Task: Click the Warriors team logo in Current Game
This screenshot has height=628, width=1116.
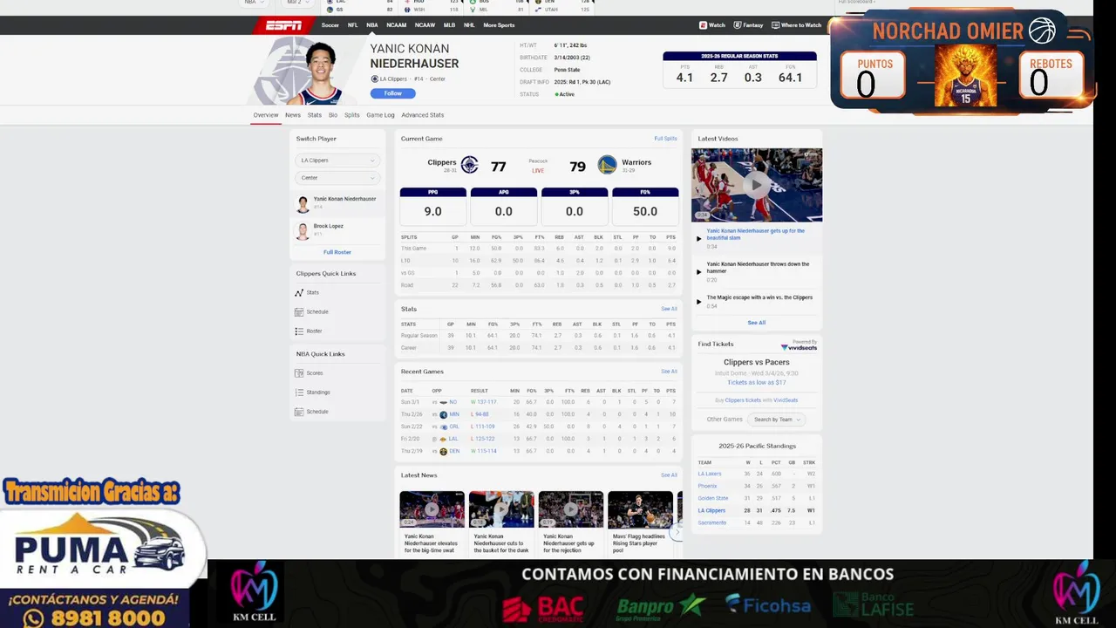Action: 607,165
